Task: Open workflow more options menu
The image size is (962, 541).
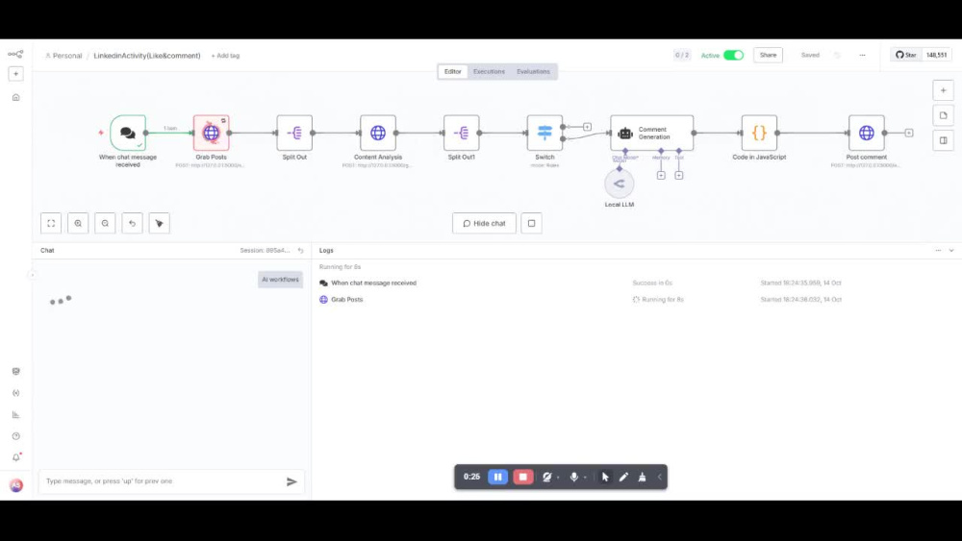Action: (x=862, y=55)
